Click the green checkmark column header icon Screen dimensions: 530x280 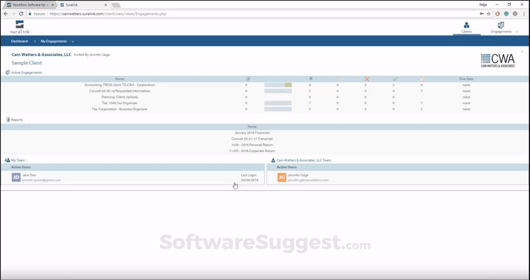pyautogui.click(x=395, y=79)
